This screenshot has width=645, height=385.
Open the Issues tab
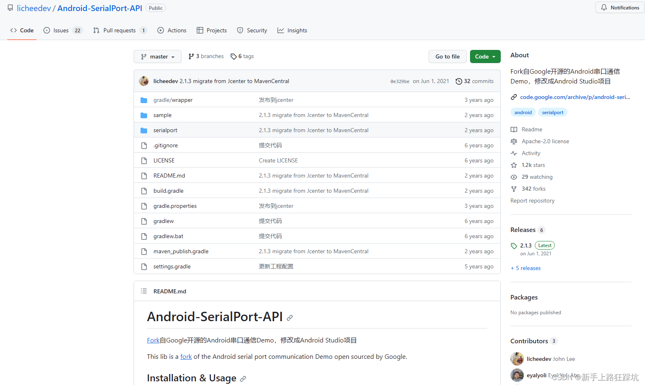[x=63, y=30]
